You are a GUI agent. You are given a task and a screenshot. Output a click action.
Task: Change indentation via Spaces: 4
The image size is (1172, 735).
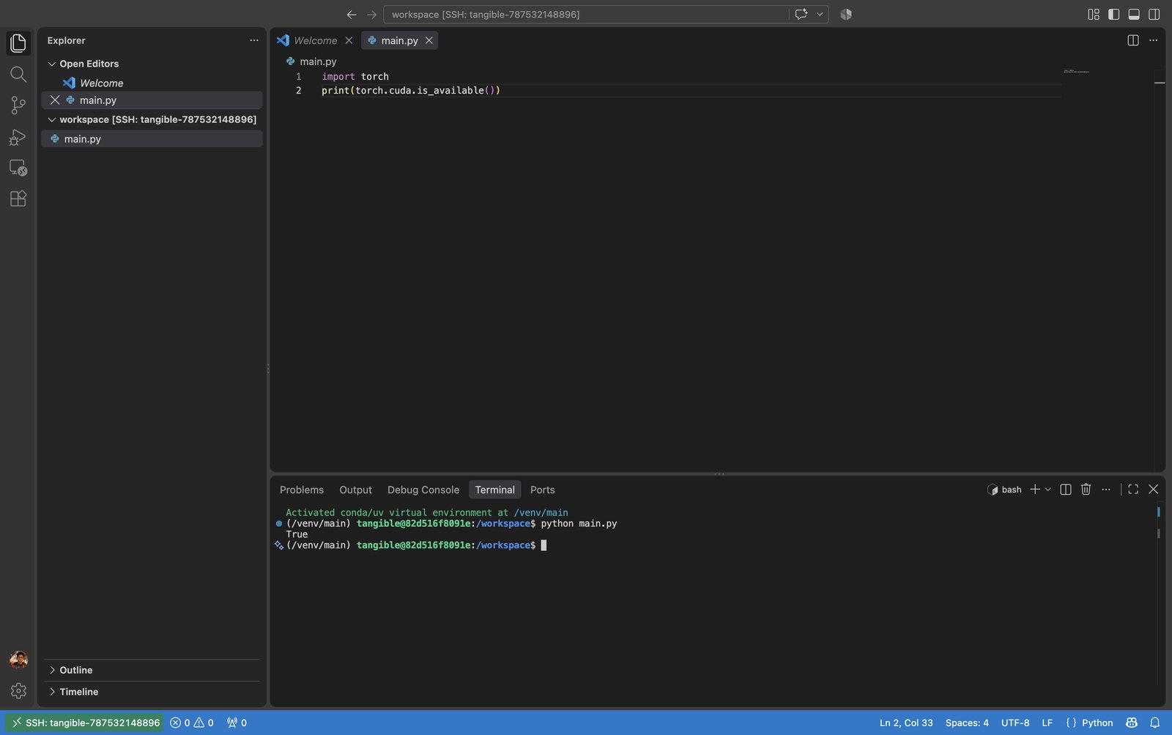point(967,723)
